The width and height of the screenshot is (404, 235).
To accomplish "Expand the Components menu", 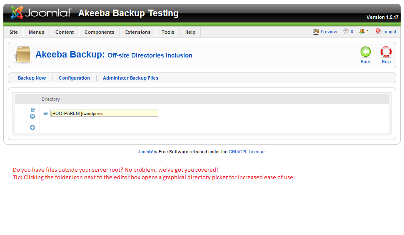I will (x=99, y=32).
